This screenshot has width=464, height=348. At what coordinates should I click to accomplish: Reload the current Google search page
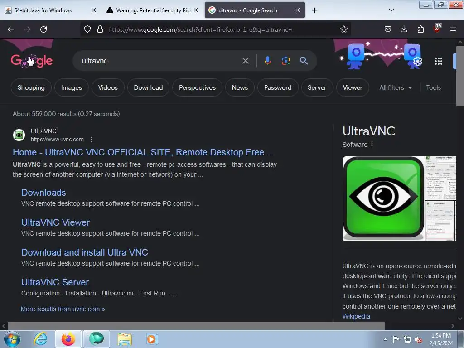43,29
